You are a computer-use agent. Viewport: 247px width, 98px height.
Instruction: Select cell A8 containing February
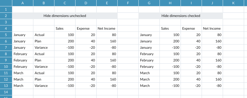[x=23, y=54]
